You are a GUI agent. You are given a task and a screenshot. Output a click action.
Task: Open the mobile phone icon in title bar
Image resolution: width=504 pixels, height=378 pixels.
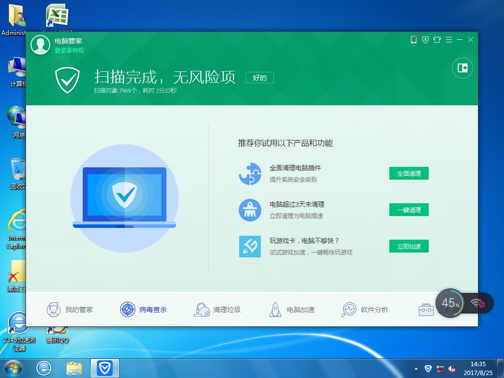click(413, 39)
